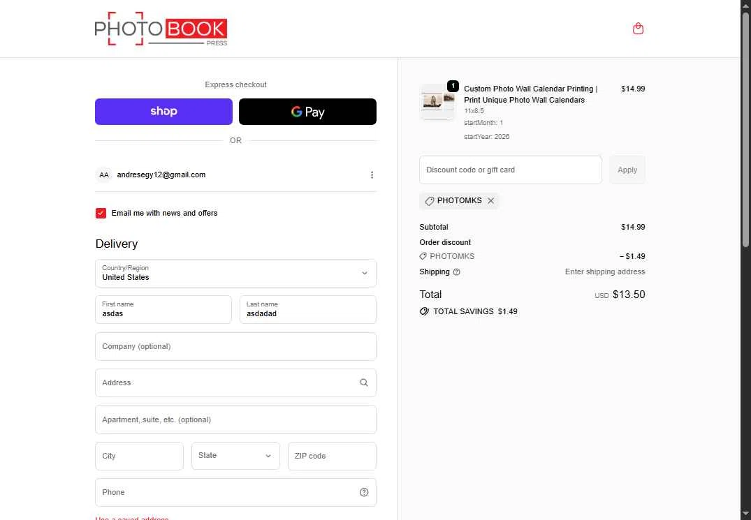Click the product price $14.99 next to the title
Screen dimensions: 751x520
(x=633, y=89)
